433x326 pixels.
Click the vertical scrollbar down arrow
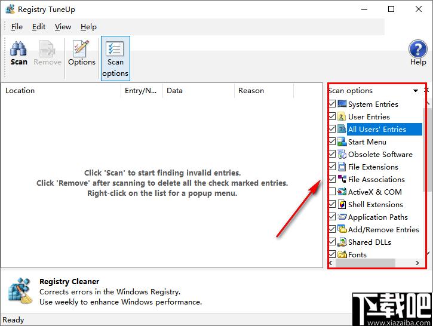click(428, 253)
